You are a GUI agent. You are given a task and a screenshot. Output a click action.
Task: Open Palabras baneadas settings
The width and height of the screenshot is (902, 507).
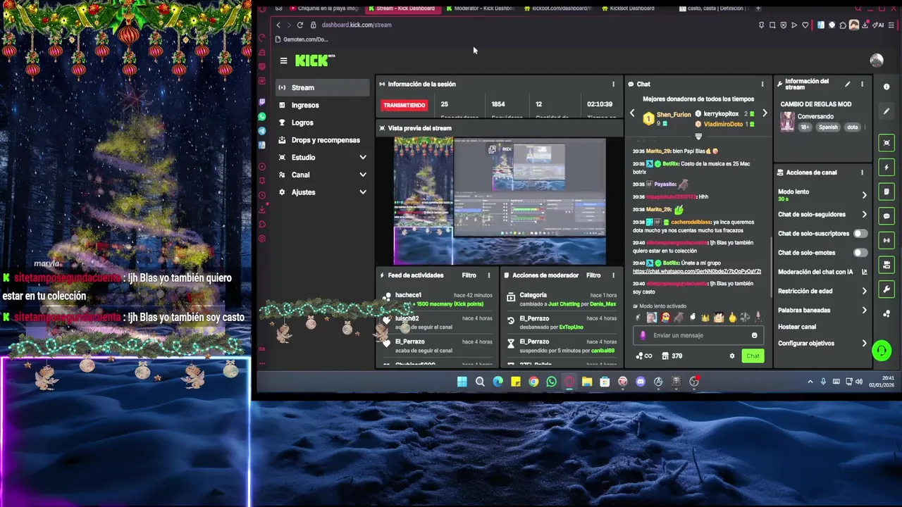point(822,310)
